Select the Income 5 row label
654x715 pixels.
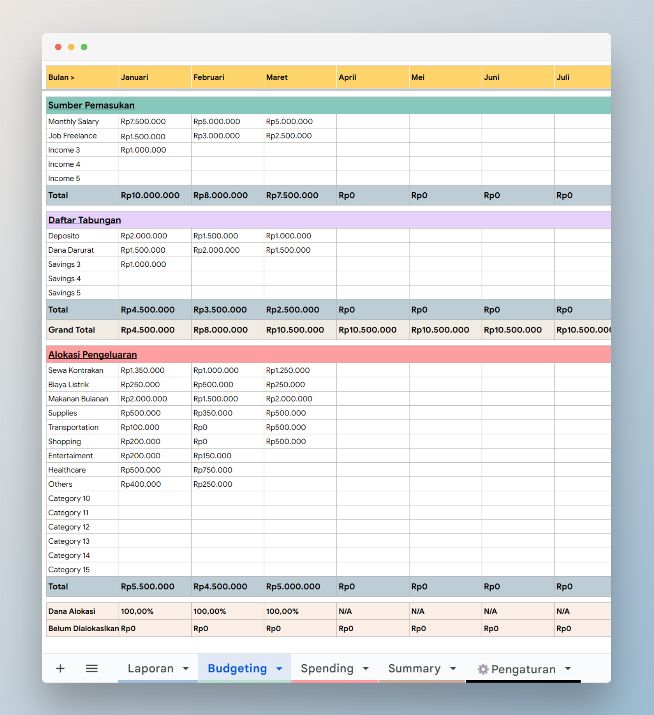(x=83, y=178)
